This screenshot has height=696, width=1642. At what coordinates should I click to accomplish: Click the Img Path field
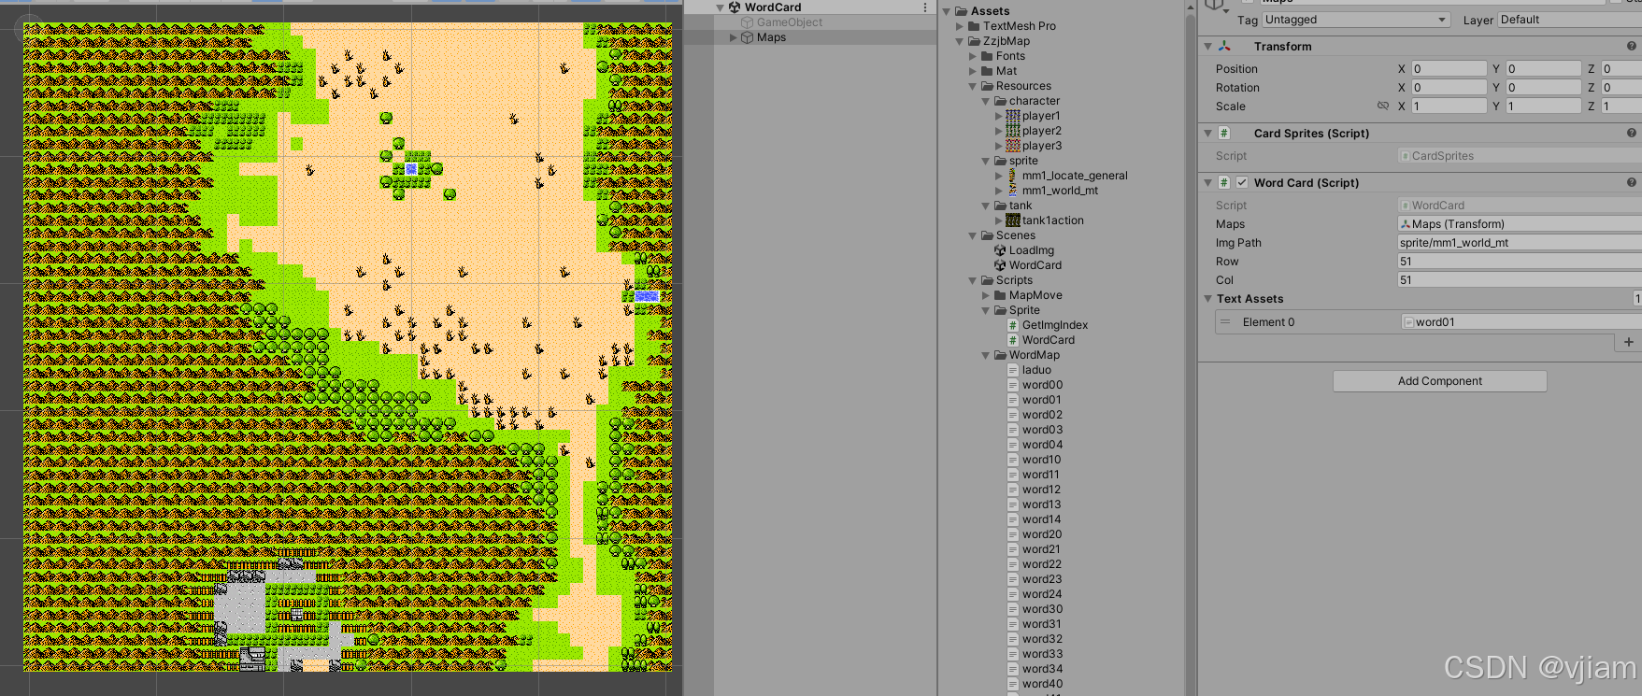click(x=1520, y=243)
